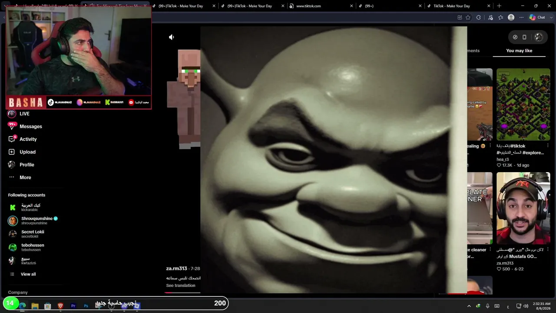The image size is (556, 313).
Task: Open options for the #tiktok recommended video
Action: point(548,146)
